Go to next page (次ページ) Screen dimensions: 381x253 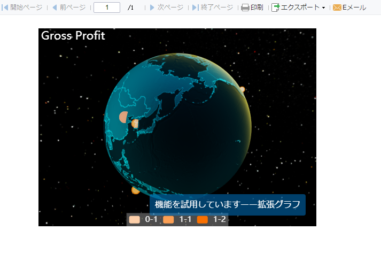click(x=166, y=7)
